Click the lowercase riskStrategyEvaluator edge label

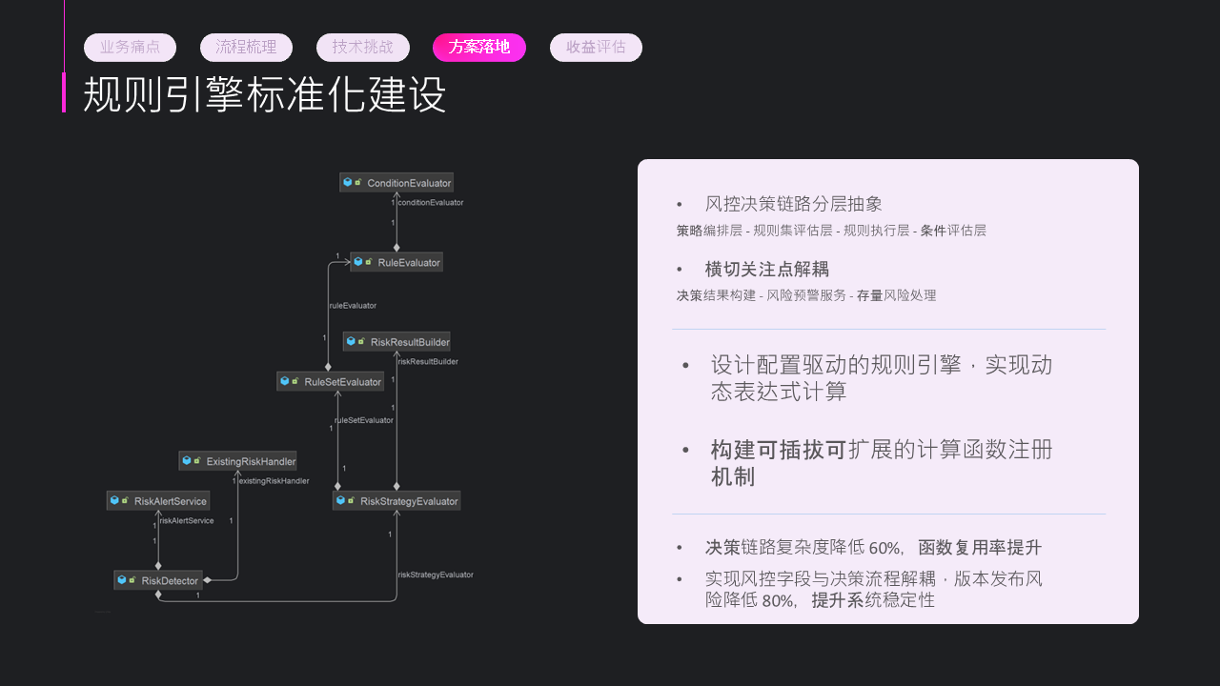[x=436, y=575]
